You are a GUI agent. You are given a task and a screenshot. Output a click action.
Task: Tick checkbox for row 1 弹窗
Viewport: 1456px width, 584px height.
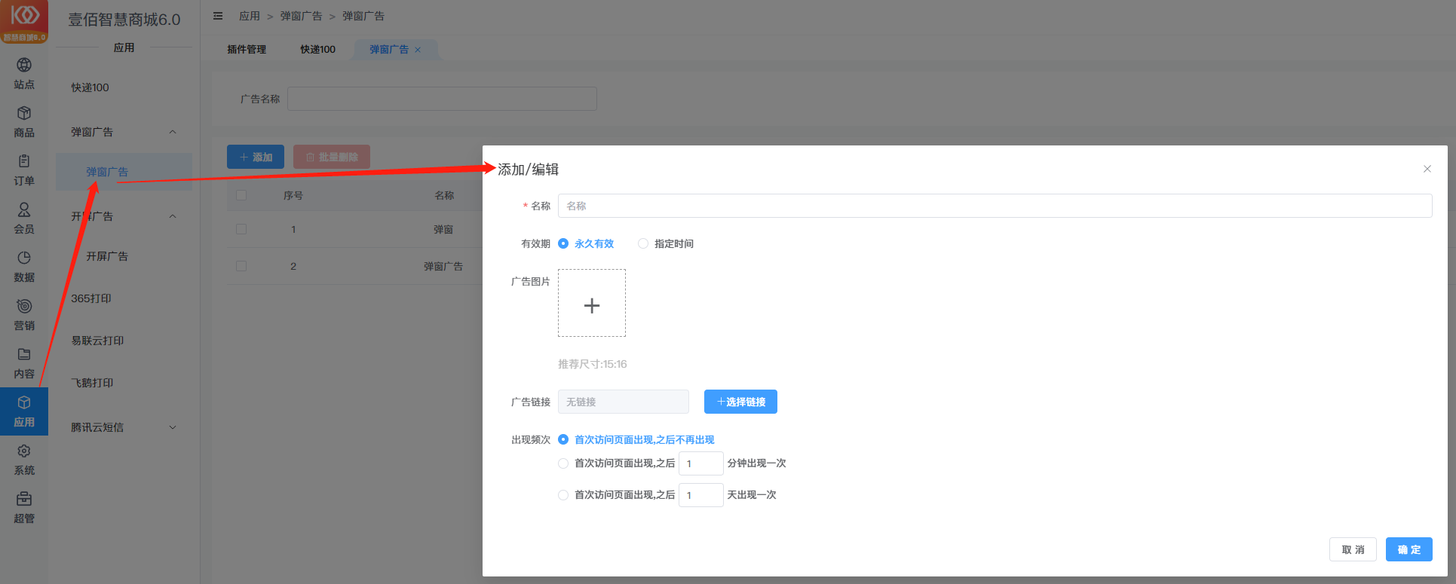pos(241,229)
